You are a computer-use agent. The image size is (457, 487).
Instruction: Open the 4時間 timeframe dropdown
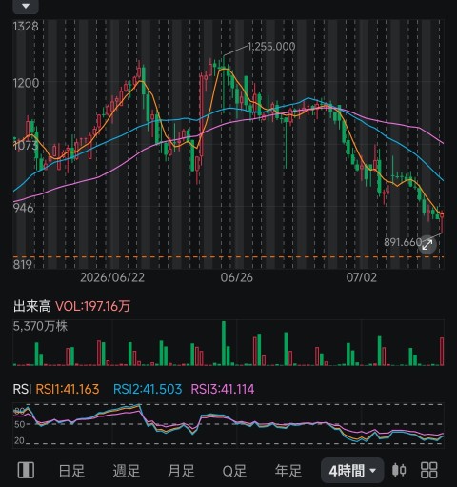(352, 471)
